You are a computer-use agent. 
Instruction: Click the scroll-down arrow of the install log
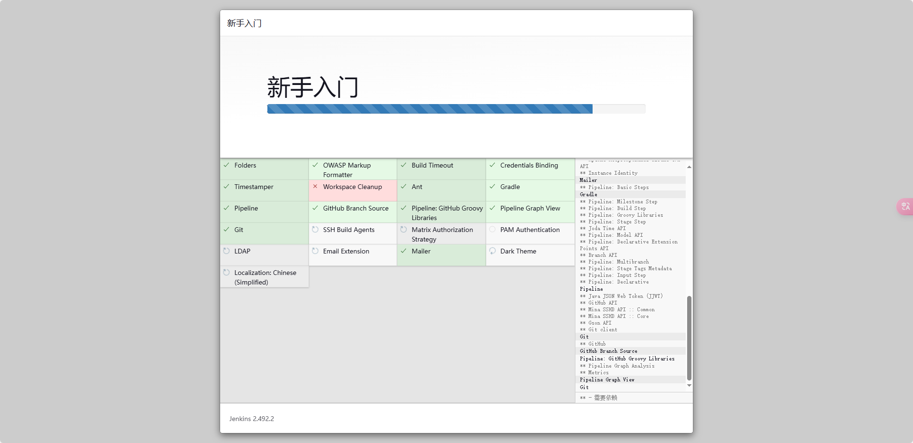[689, 385]
